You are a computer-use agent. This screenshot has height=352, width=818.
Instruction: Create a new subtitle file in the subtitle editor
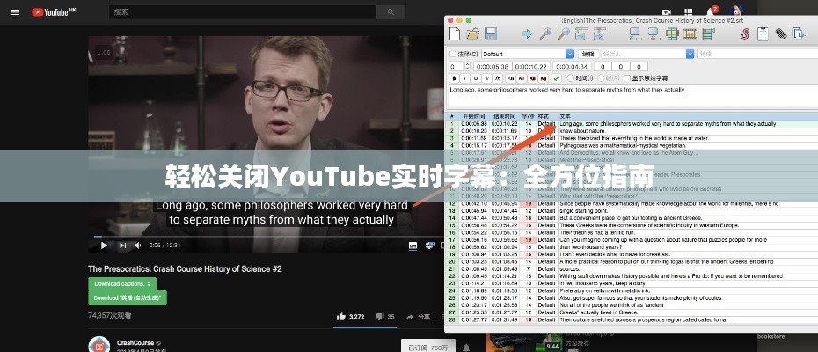(x=455, y=34)
